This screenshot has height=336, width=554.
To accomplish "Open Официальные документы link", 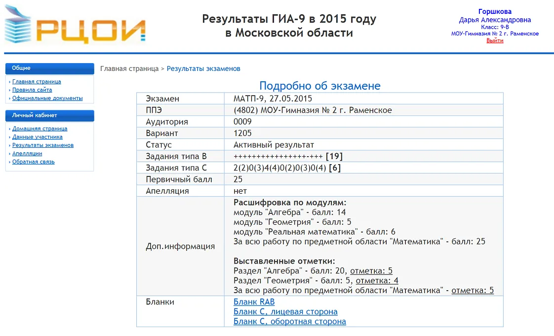I will tap(47, 98).
